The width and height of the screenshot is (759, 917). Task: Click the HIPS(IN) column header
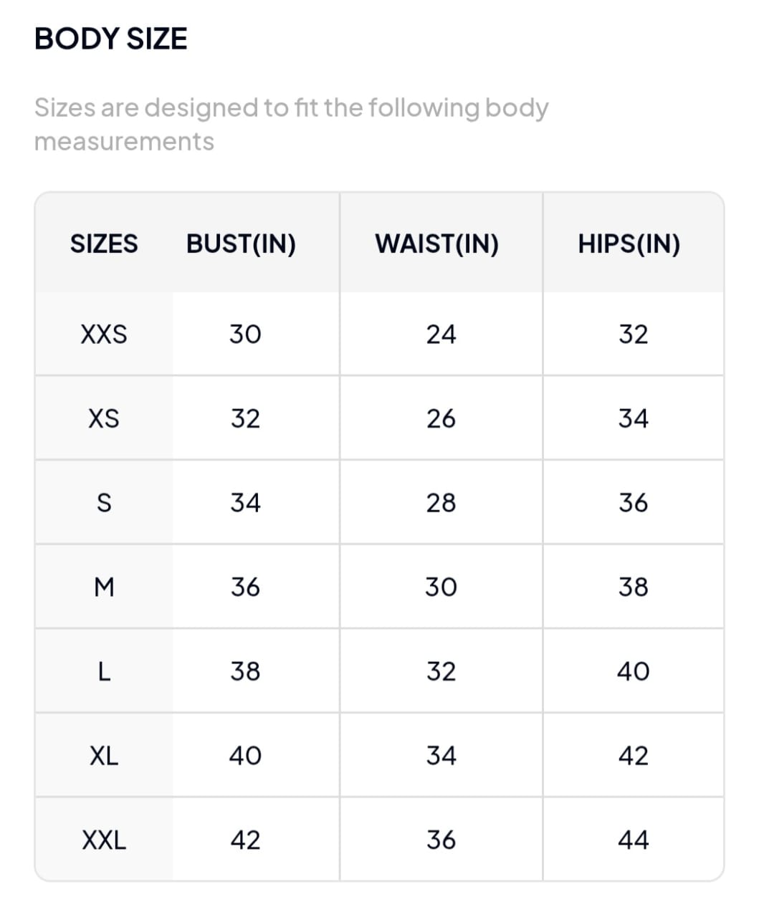[629, 244]
